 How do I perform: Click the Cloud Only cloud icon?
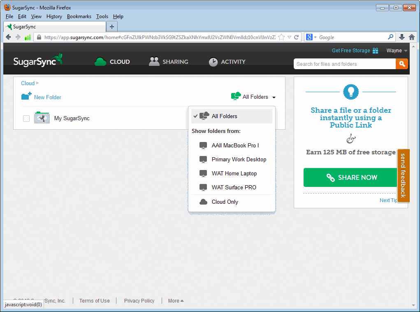coord(203,202)
